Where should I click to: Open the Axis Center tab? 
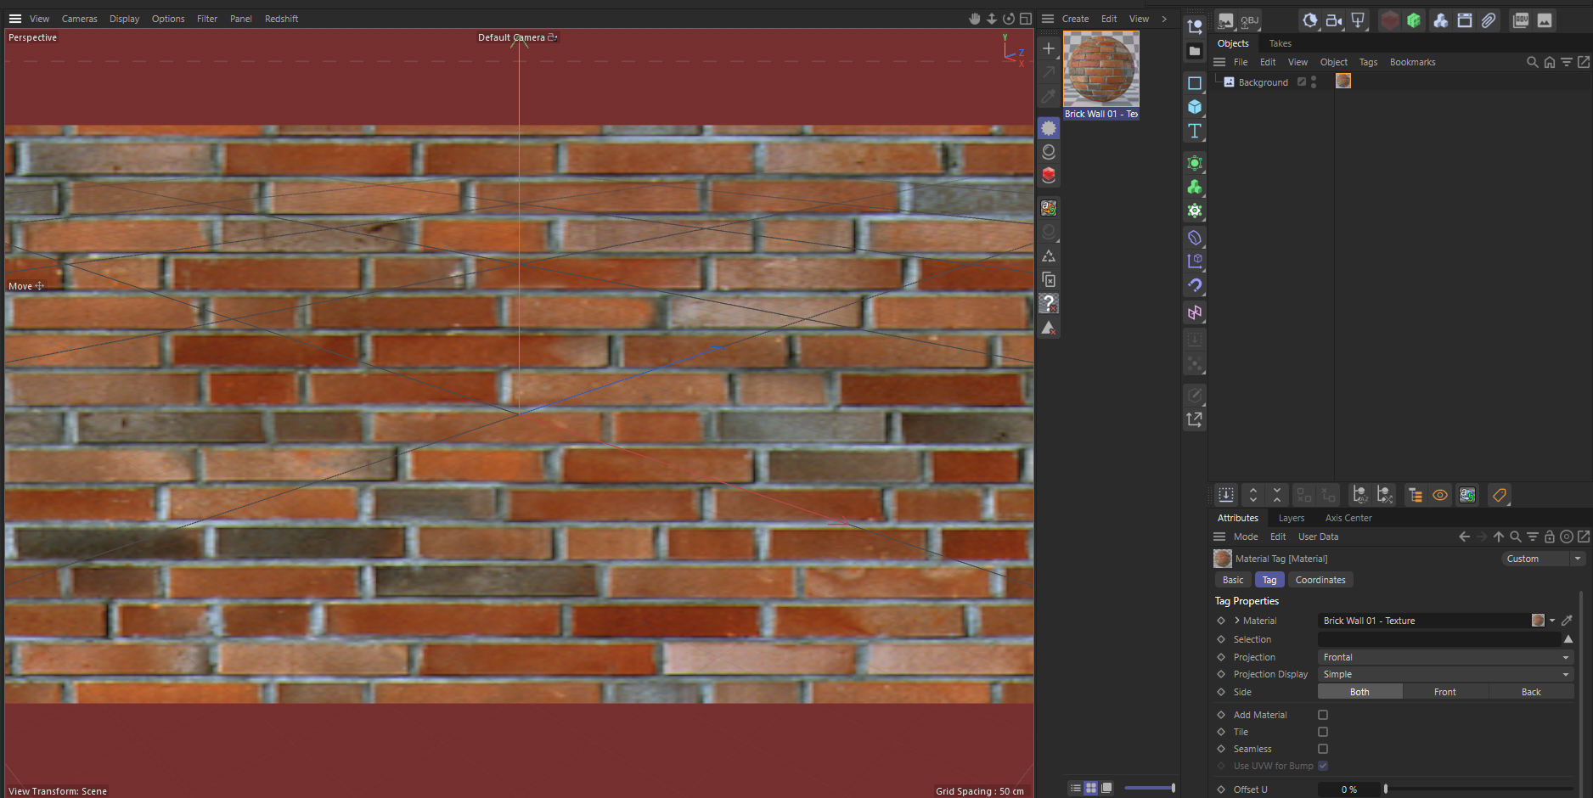[1348, 518]
